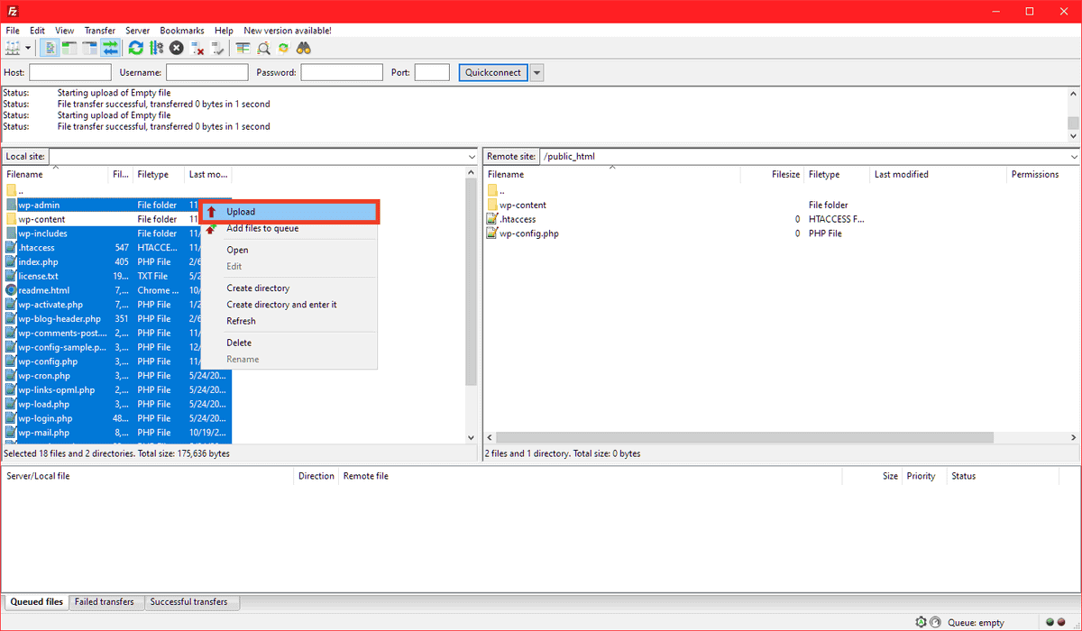Toggle remote directory tree icon
The width and height of the screenshot is (1082, 631).
(x=90, y=48)
